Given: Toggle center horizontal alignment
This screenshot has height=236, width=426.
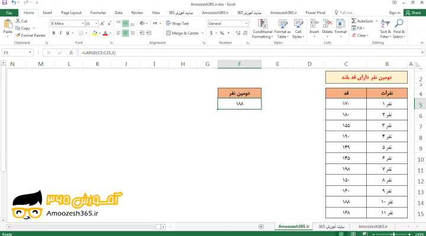Looking at the screenshot, I should pyautogui.click(x=125, y=33).
